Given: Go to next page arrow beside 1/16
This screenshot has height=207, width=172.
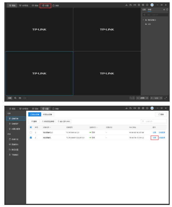Looking at the screenshot, I should 161,98.
